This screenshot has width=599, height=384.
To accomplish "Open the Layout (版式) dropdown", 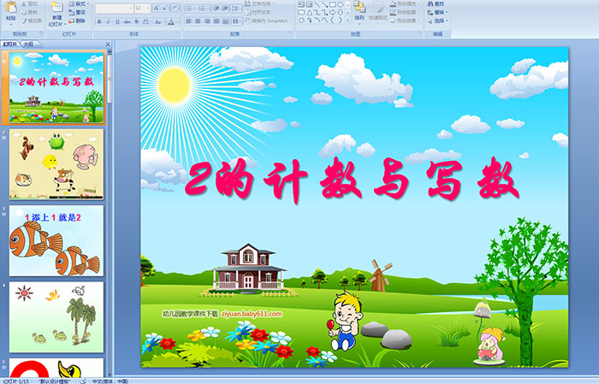I will 80,3.
